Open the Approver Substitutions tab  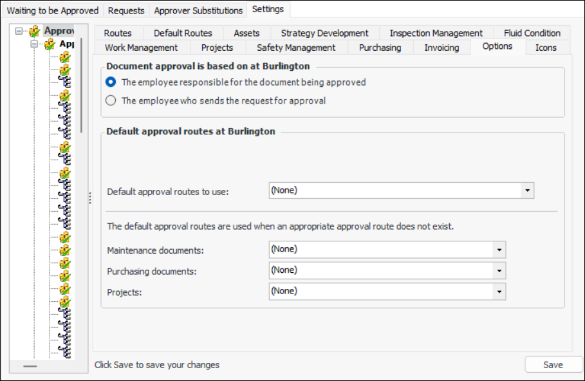198,10
